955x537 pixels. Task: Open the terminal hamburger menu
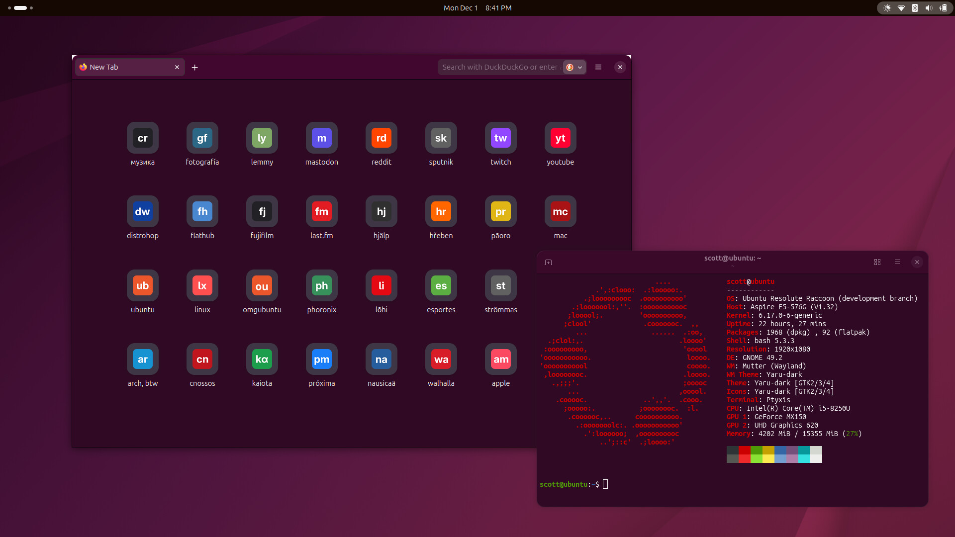[x=897, y=262]
